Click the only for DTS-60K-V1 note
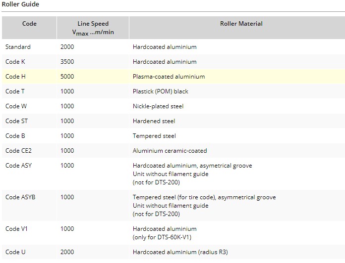The height and width of the screenshot is (263, 345). [165, 237]
